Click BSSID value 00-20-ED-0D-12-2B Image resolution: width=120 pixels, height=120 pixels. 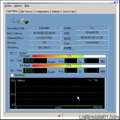click(x=92, y=38)
